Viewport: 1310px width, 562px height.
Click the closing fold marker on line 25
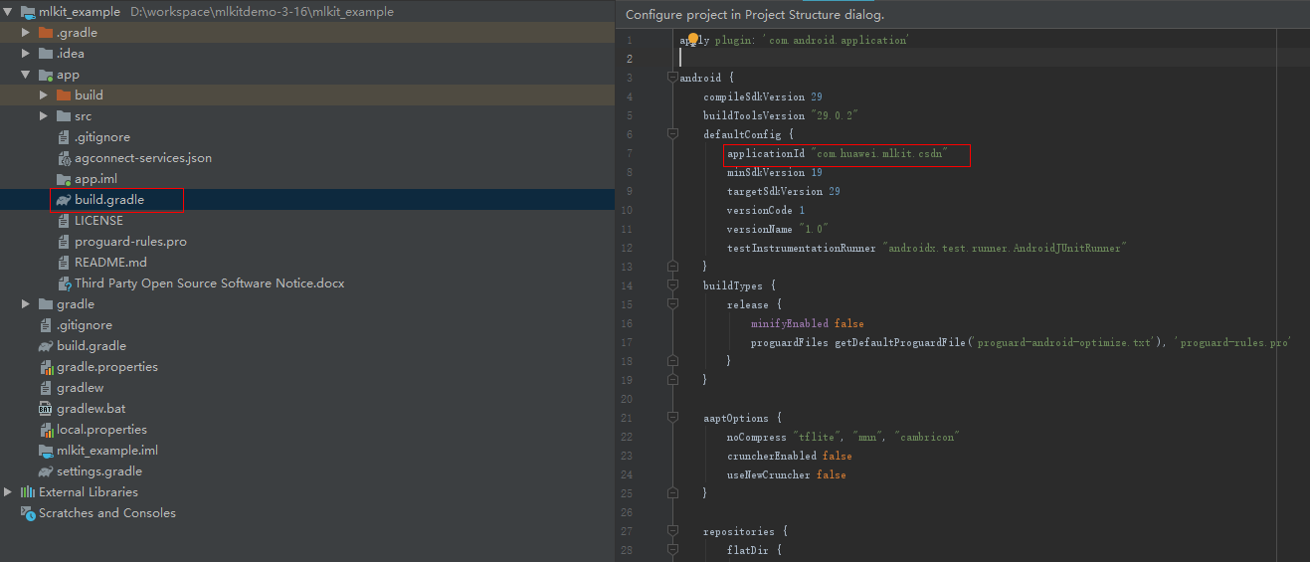672,493
